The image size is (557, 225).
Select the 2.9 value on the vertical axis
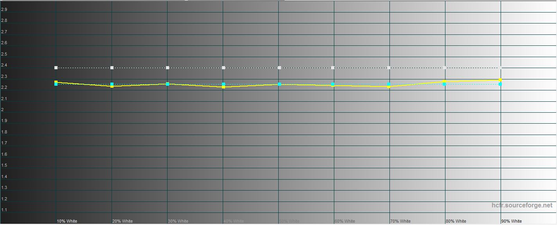click(x=4, y=9)
